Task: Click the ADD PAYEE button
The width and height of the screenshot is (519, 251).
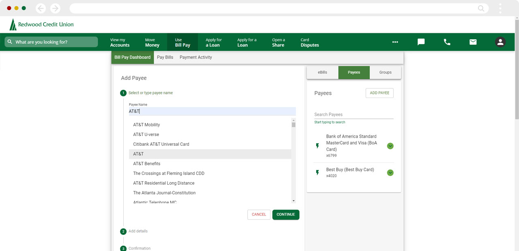Action: click(380, 93)
